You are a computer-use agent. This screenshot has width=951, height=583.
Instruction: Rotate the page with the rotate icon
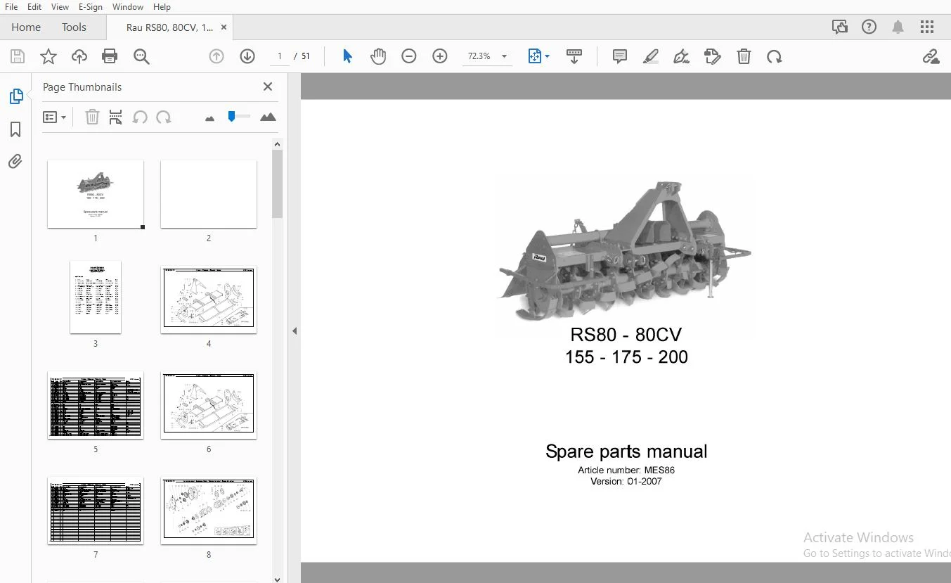pyautogui.click(x=775, y=56)
